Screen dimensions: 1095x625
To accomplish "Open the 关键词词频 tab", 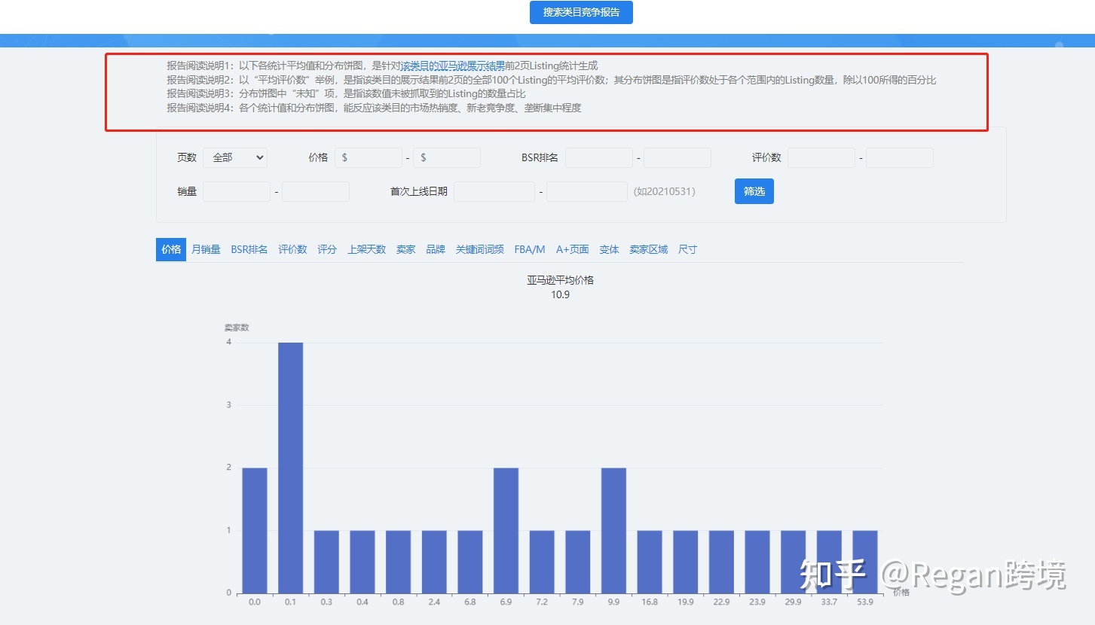I will click(x=480, y=249).
